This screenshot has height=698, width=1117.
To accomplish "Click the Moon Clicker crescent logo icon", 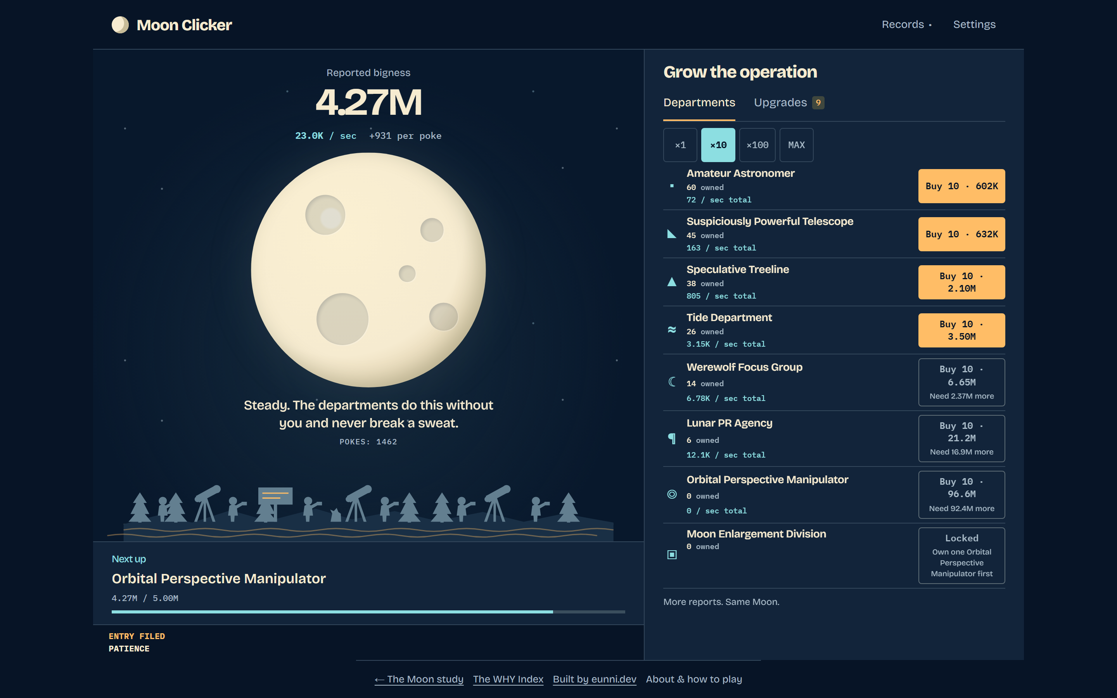I will click(120, 25).
